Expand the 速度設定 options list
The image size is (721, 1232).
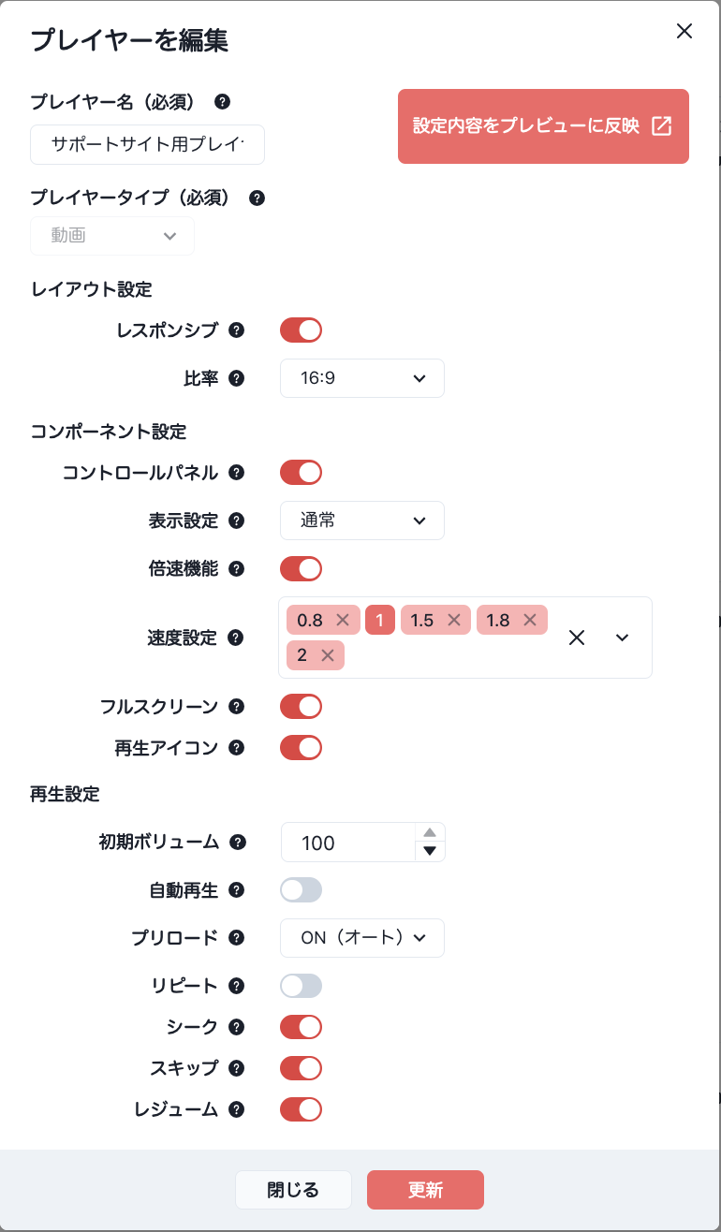coord(621,638)
